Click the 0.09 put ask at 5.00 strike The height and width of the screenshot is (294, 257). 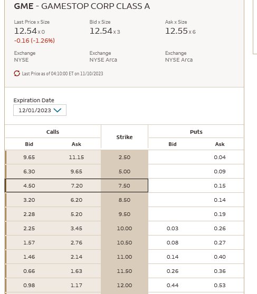[220, 172]
